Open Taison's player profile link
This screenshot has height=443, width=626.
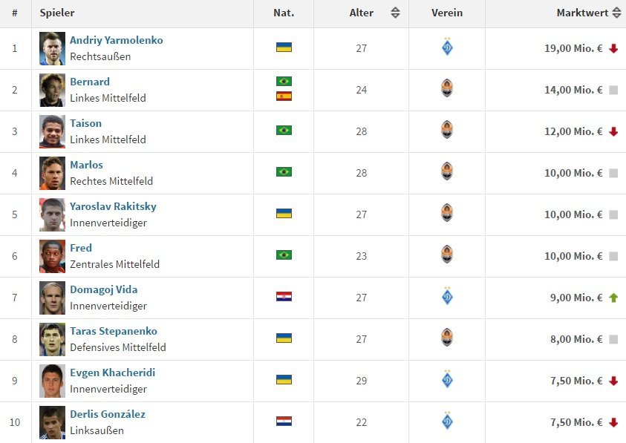point(85,123)
